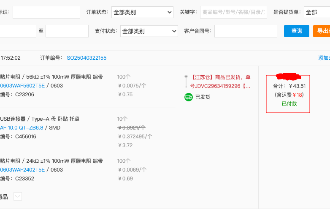This screenshot has height=209, width=330.
Task: Focus the 关键字 search input
Action: click(233, 13)
